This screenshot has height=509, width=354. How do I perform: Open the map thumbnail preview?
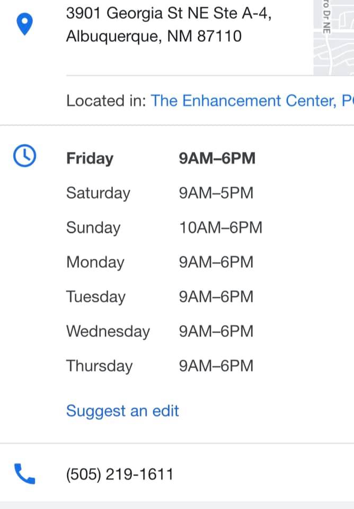click(333, 37)
